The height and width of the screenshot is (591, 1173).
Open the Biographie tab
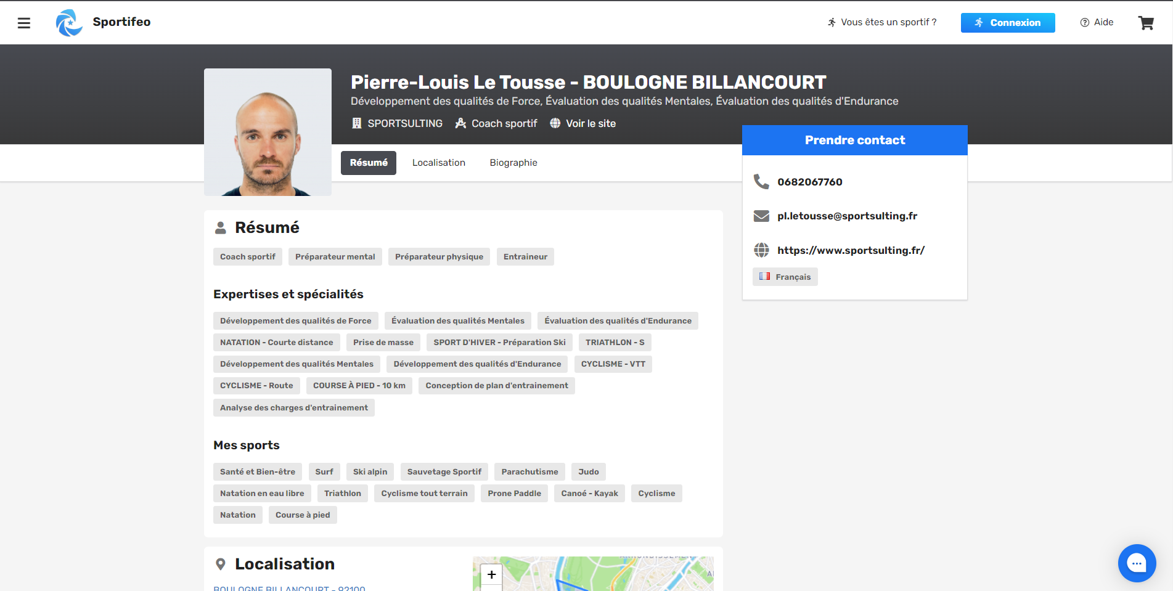pyautogui.click(x=513, y=163)
